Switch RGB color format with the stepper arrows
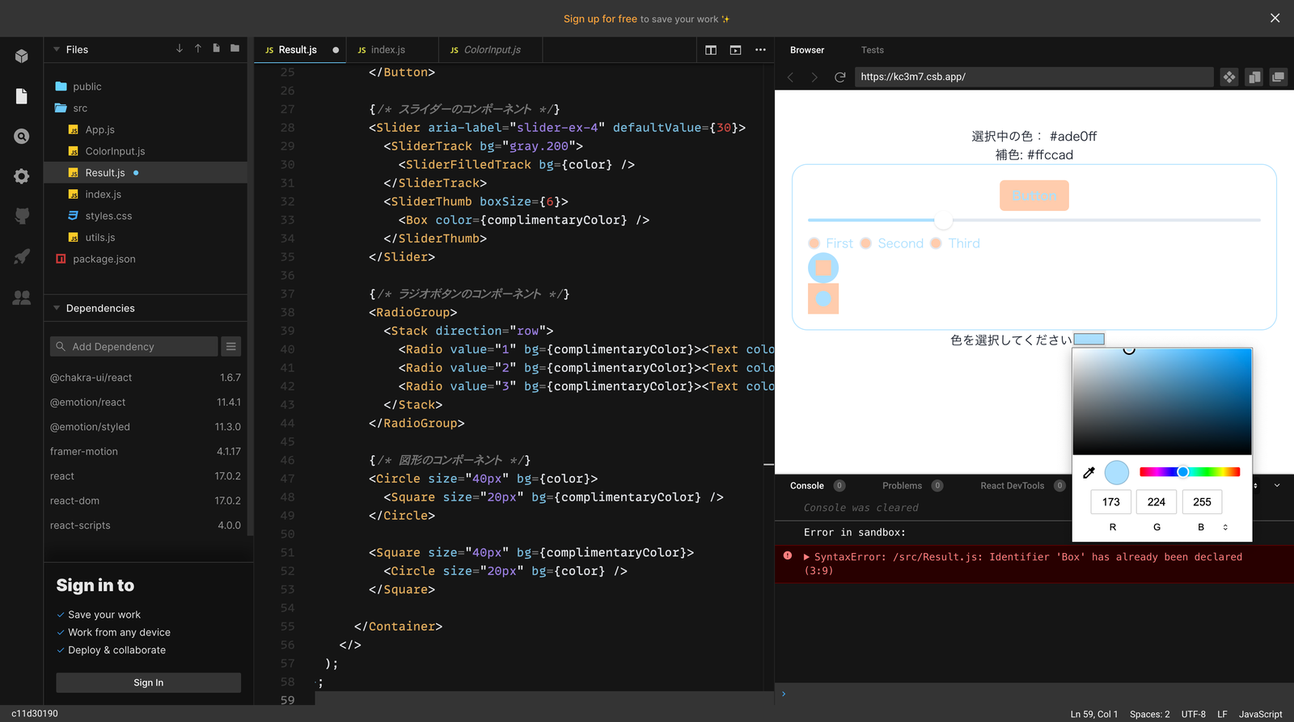The height and width of the screenshot is (722, 1294). point(1225,527)
